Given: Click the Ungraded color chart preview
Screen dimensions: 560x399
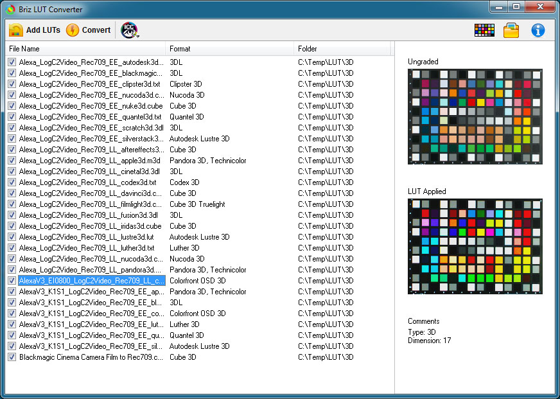Looking at the screenshot, I should [x=475, y=116].
